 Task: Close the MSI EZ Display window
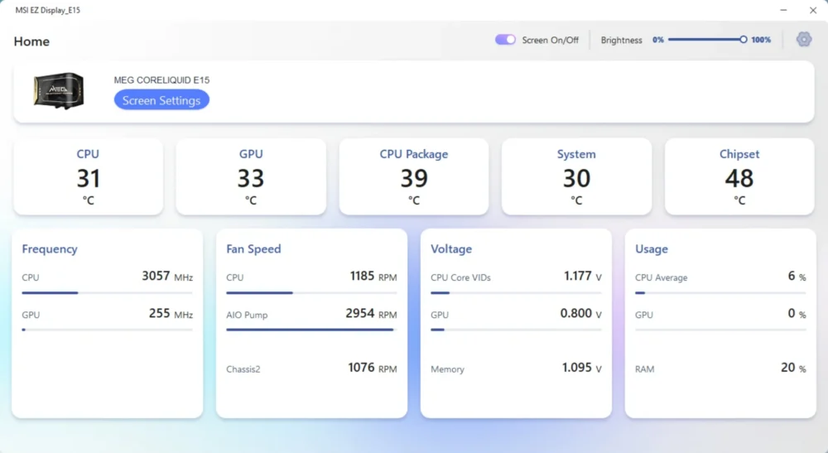click(813, 10)
